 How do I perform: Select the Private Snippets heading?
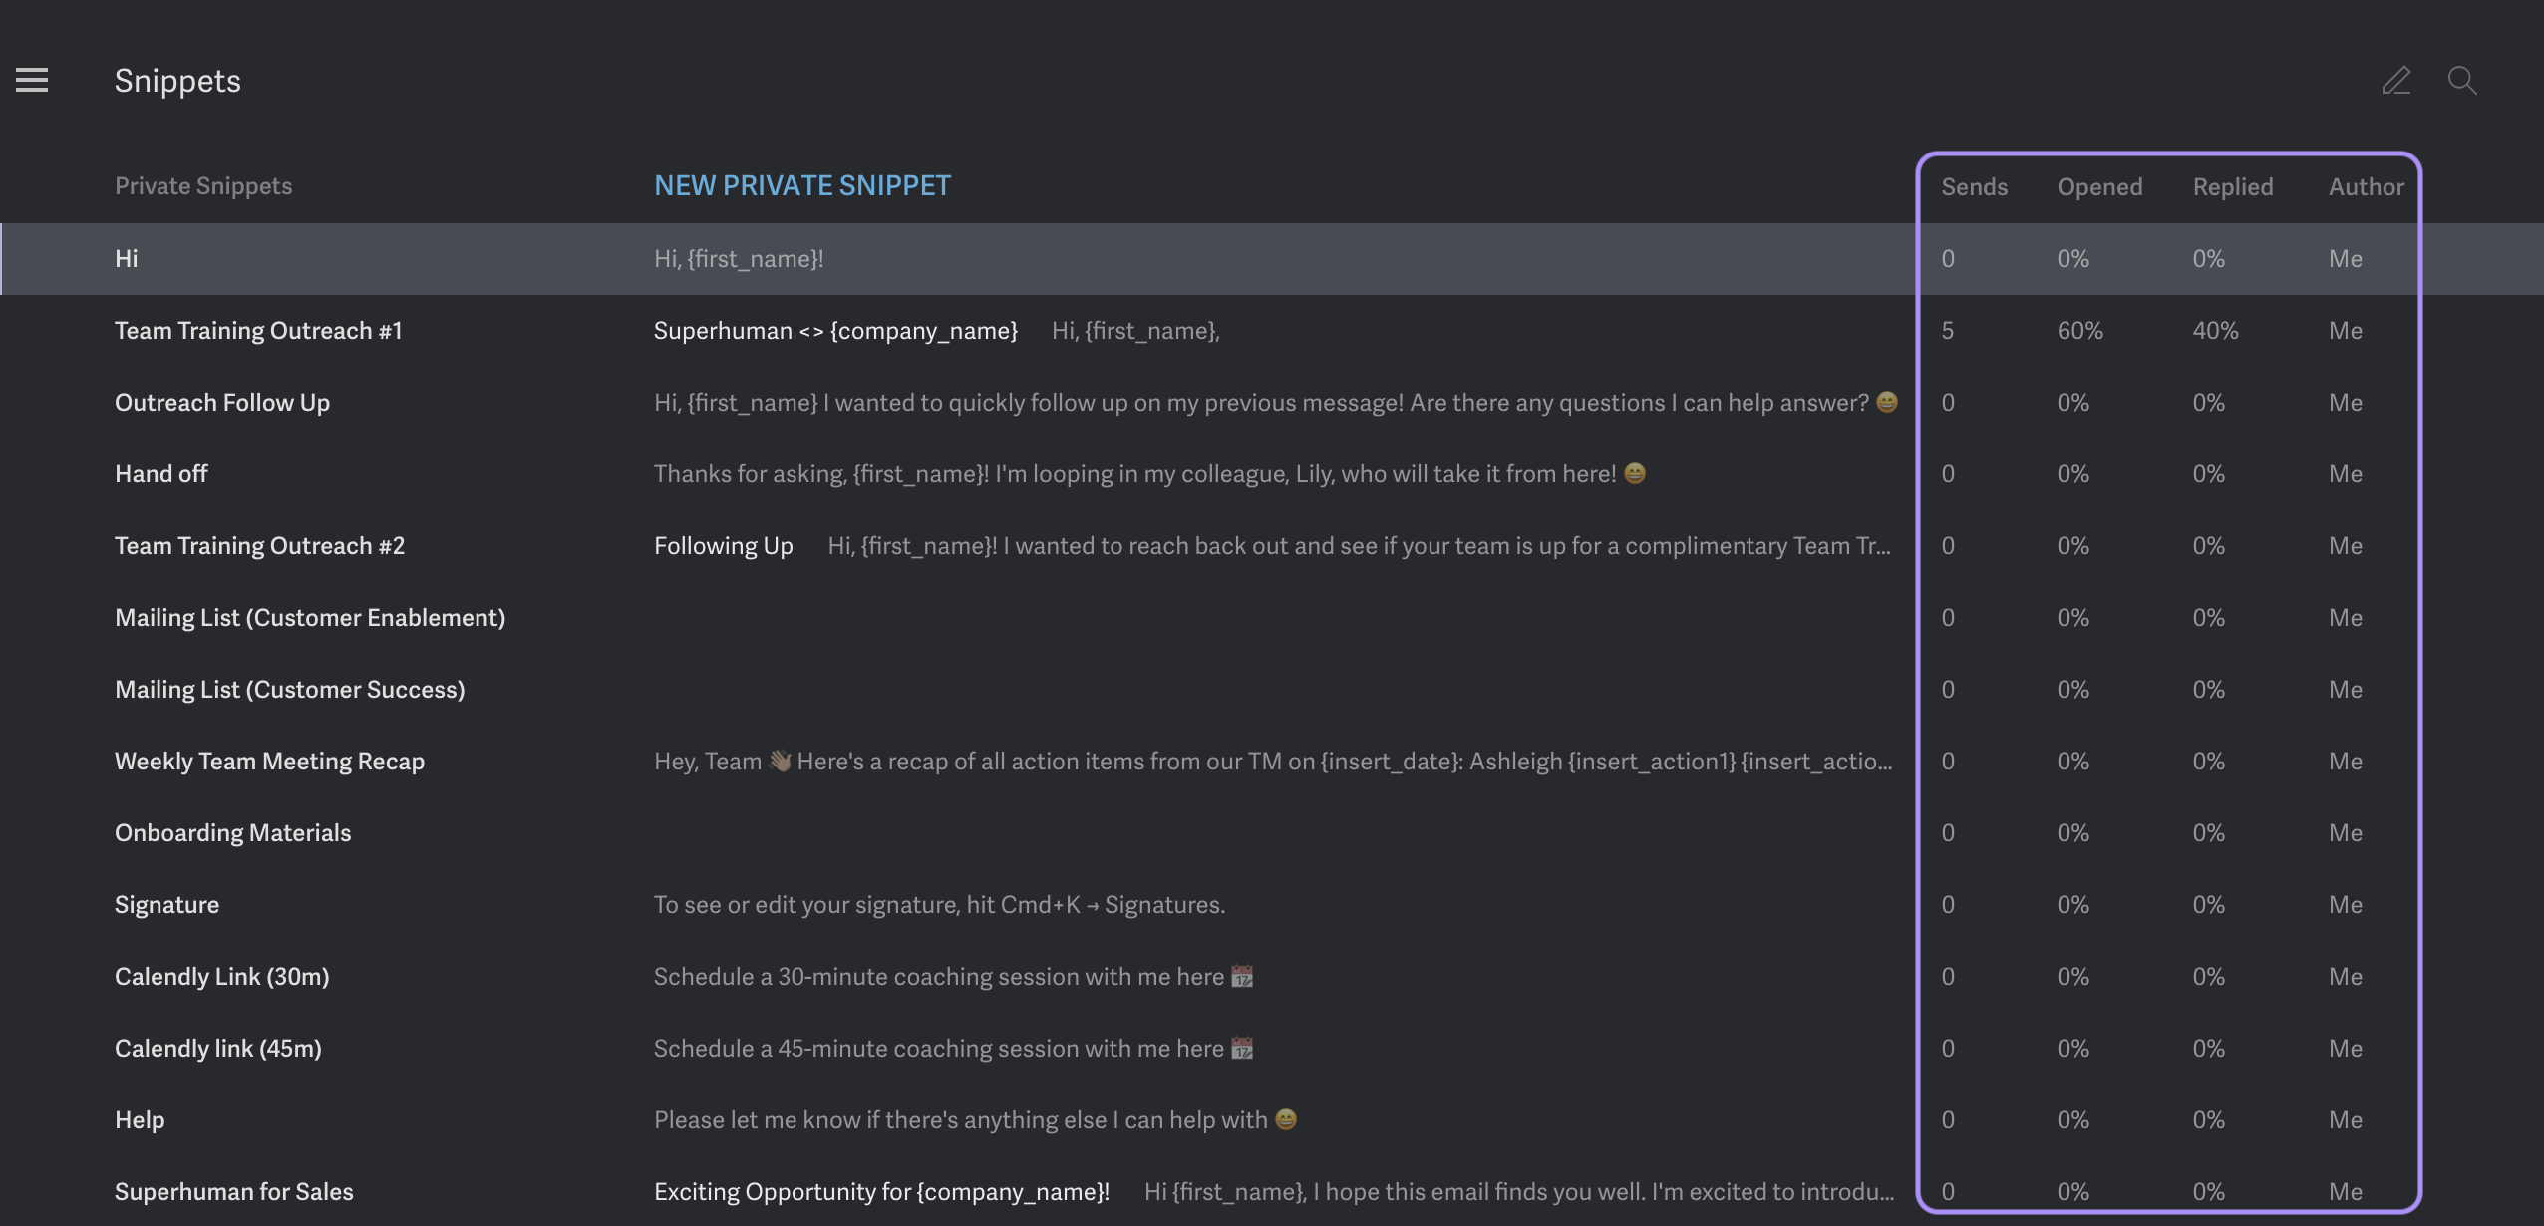pos(203,186)
